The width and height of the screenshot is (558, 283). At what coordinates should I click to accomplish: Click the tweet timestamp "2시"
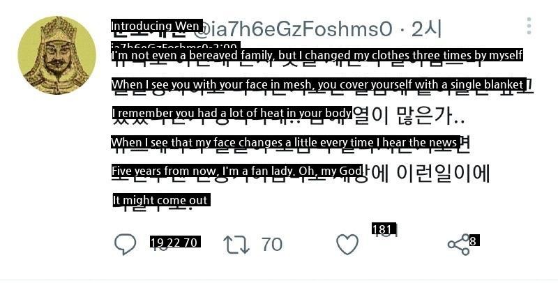click(x=426, y=29)
